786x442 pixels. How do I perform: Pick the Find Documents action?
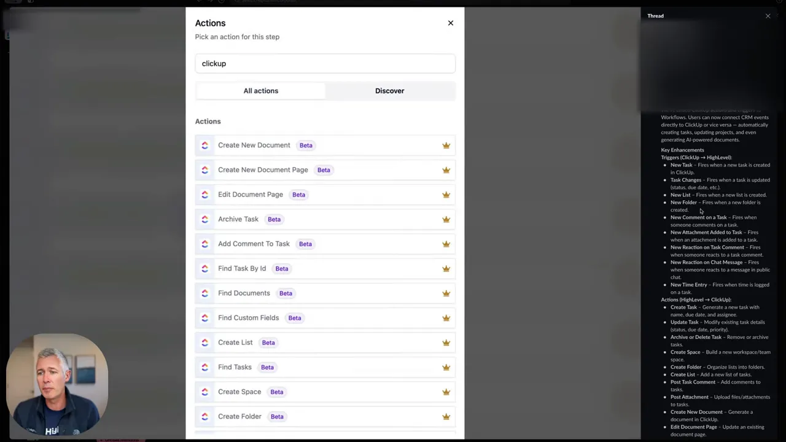[325, 293]
